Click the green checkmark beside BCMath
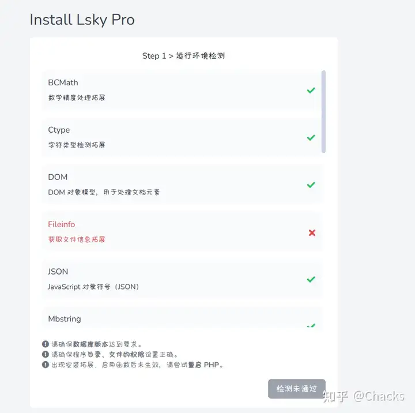This screenshot has width=415, height=413. [x=311, y=91]
